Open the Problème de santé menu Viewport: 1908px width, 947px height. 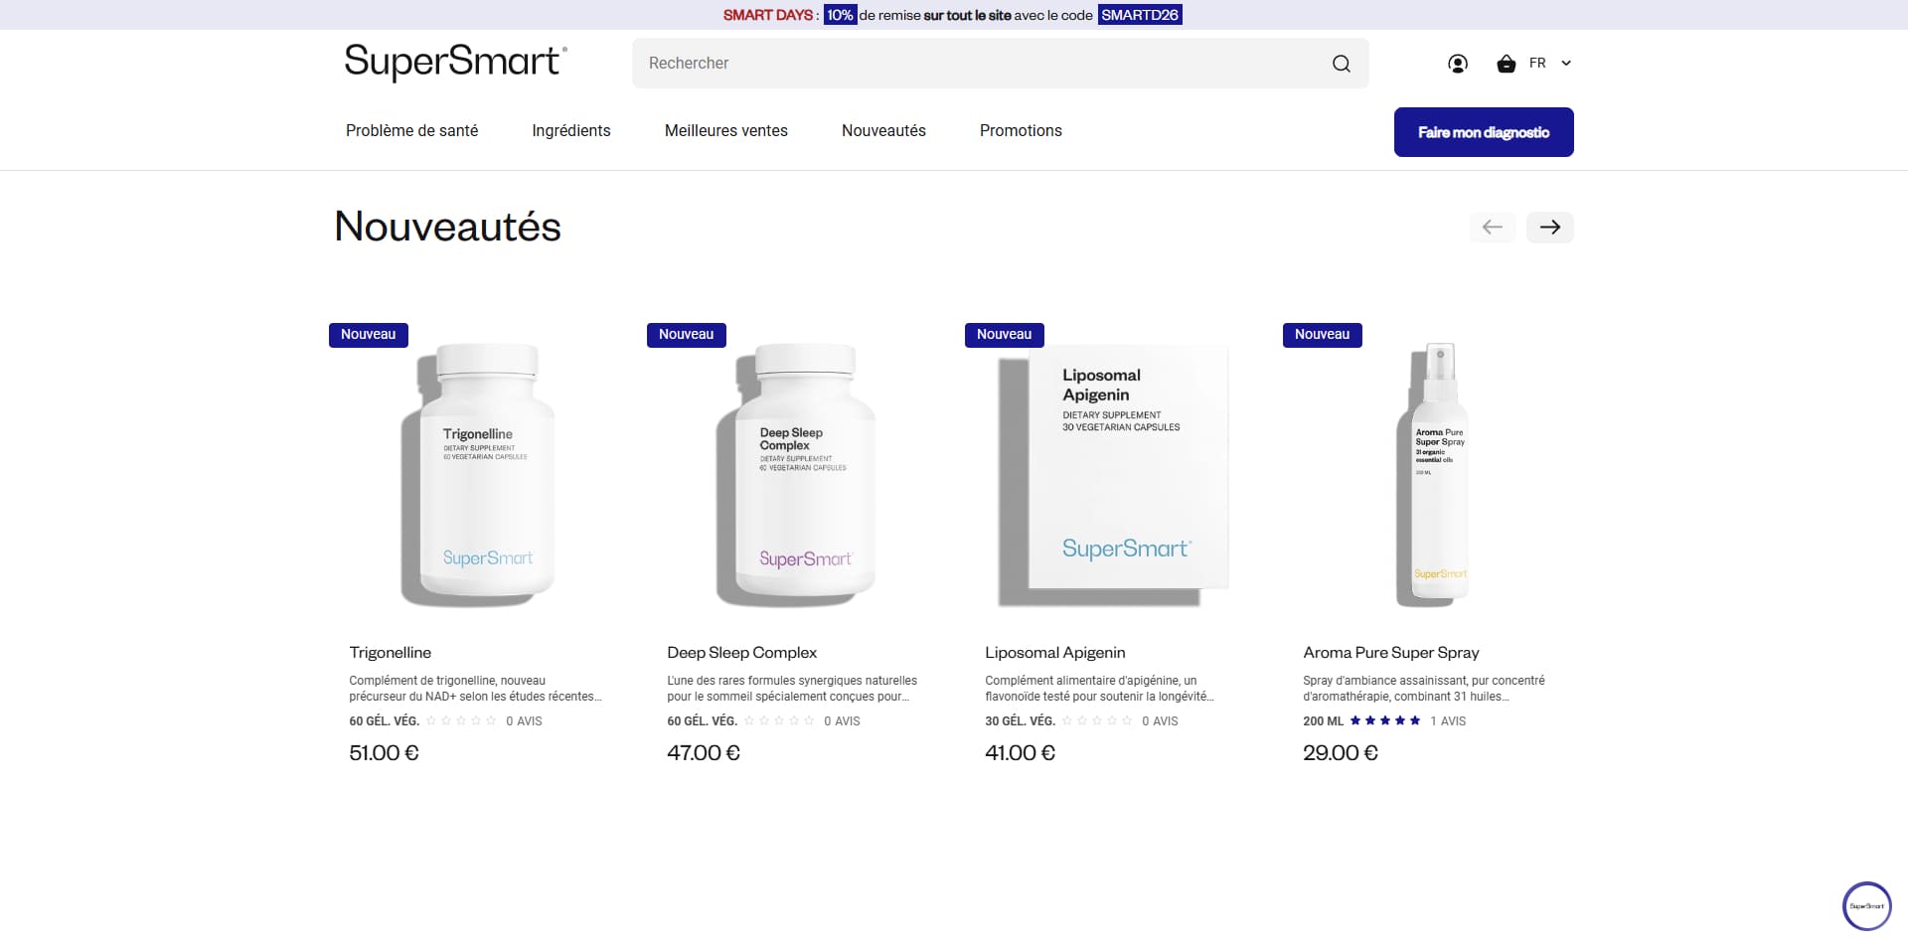tap(411, 131)
